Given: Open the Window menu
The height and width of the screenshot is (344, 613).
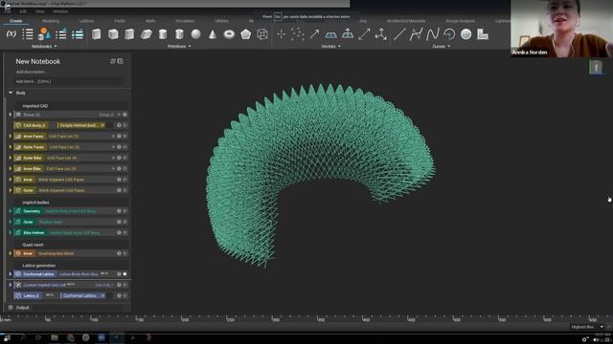Looking at the screenshot, I should [60, 11].
